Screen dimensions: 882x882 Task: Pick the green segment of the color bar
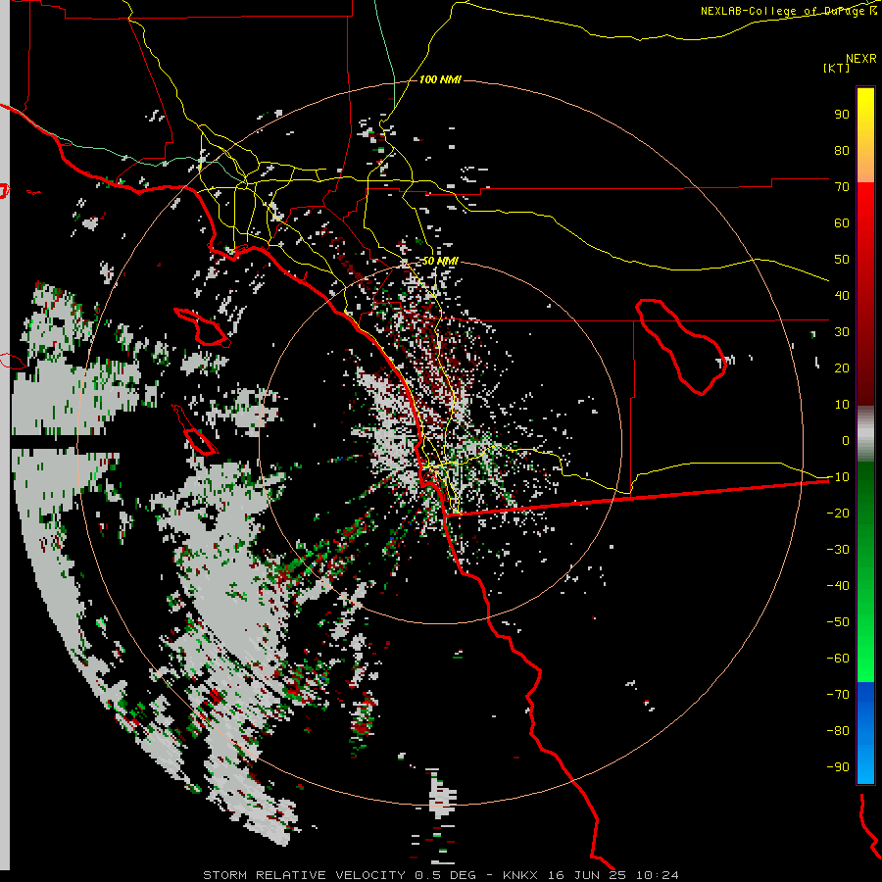click(865, 572)
